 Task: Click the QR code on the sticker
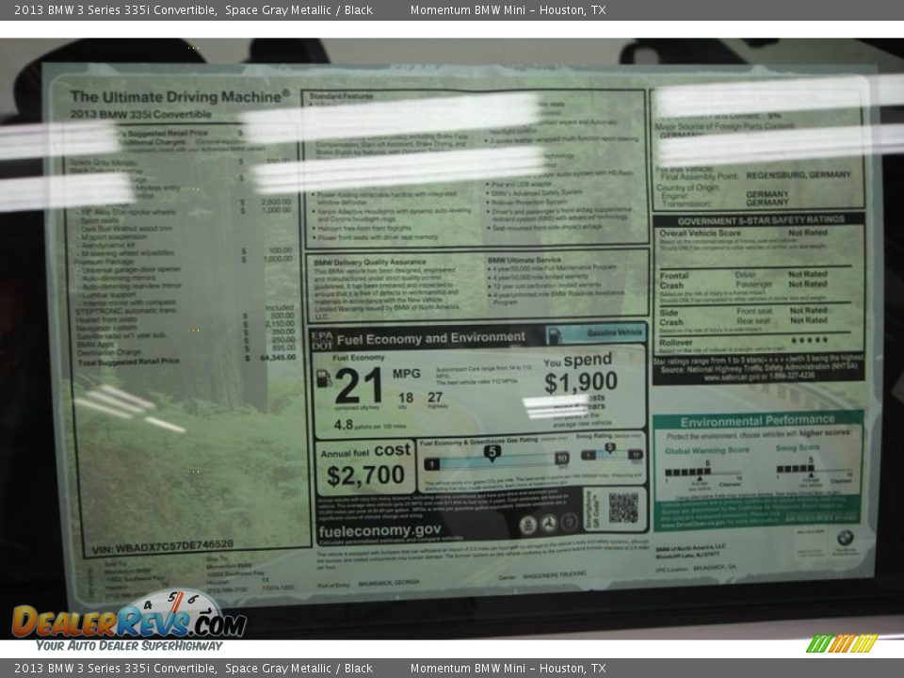click(623, 508)
